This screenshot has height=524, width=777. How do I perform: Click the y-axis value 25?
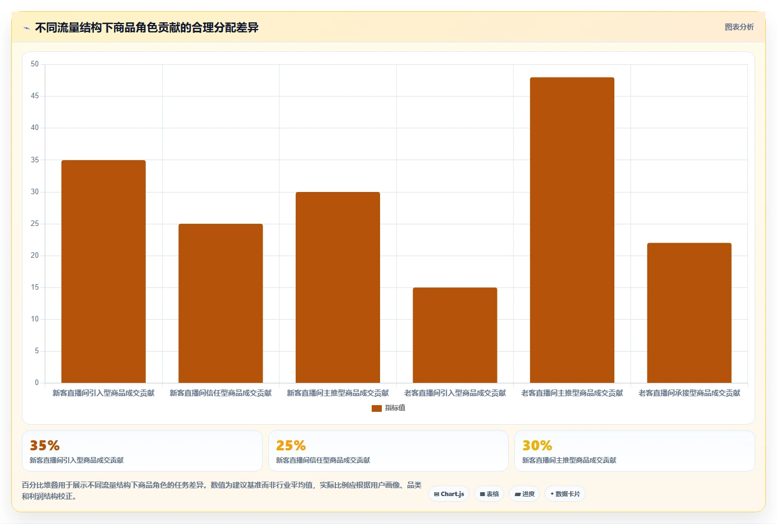point(35,224)
